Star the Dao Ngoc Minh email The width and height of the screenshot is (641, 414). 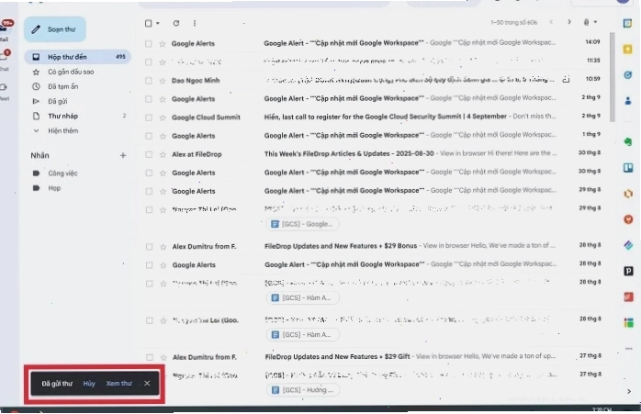[163, 81]
